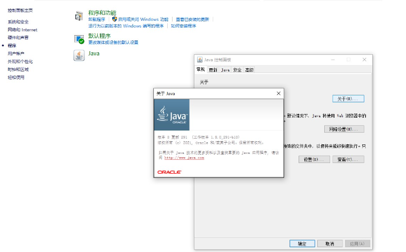Visit the http://www.java.com link
The width and height of the screenshot is (406, 252).
point(184,158)
